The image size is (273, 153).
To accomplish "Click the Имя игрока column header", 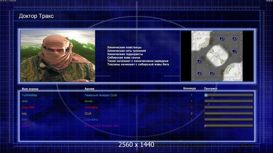I will click(30, 89).
